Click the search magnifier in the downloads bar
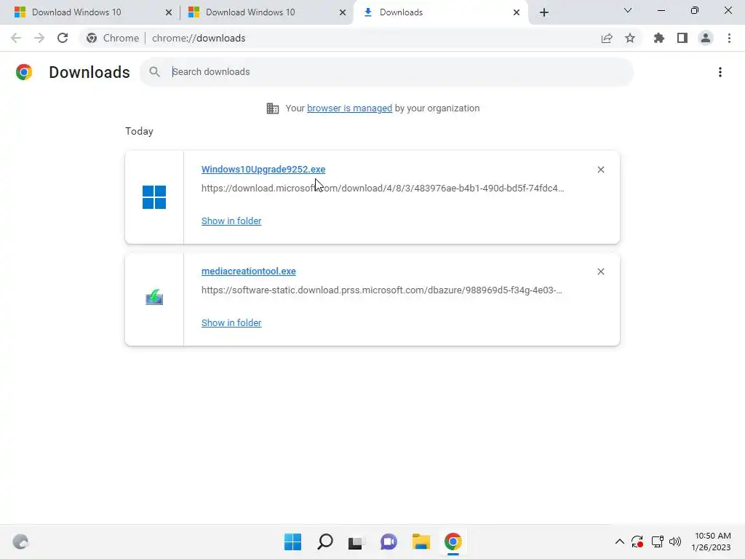The width and height of the screenshot is (745, 559). [x=154, y=72]
